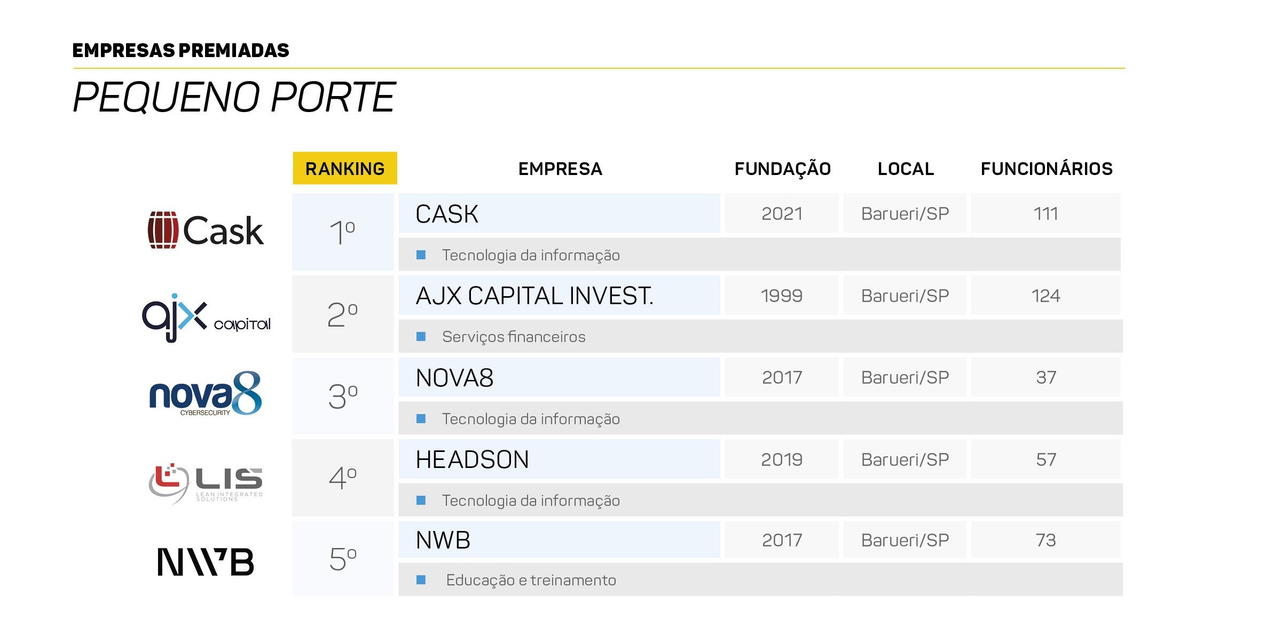Select the 5º ranking cell

(x=343, y=559)
